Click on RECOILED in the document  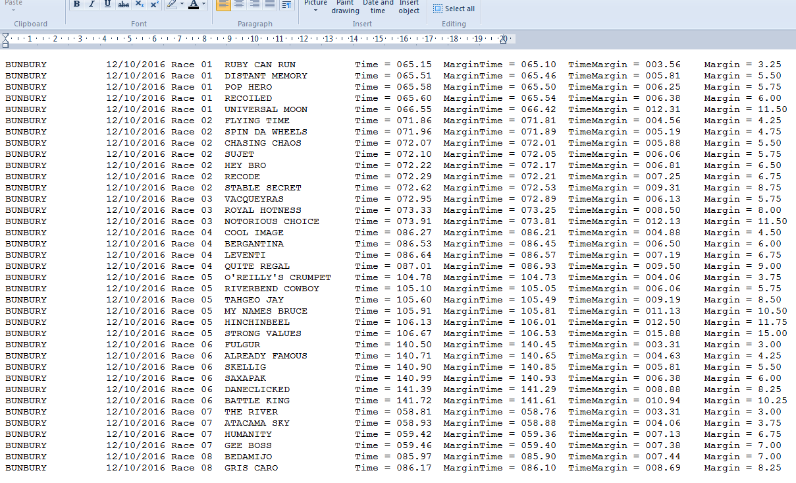point(248,98)
